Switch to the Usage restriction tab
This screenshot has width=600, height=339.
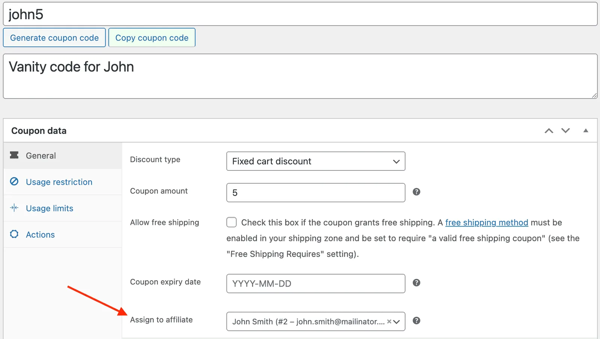63,182
